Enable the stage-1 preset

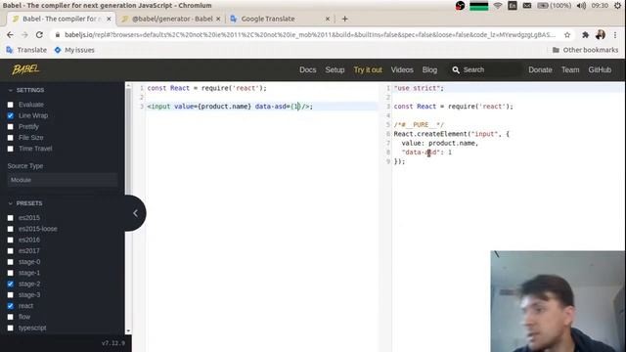pos(11,273)
